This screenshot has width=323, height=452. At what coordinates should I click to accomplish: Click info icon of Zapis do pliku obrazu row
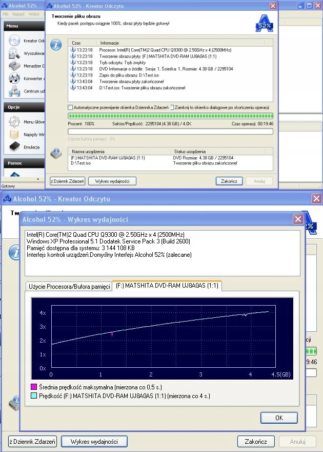point(73,75)
